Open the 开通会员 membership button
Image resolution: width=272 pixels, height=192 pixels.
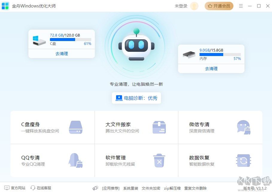[219, 6]
